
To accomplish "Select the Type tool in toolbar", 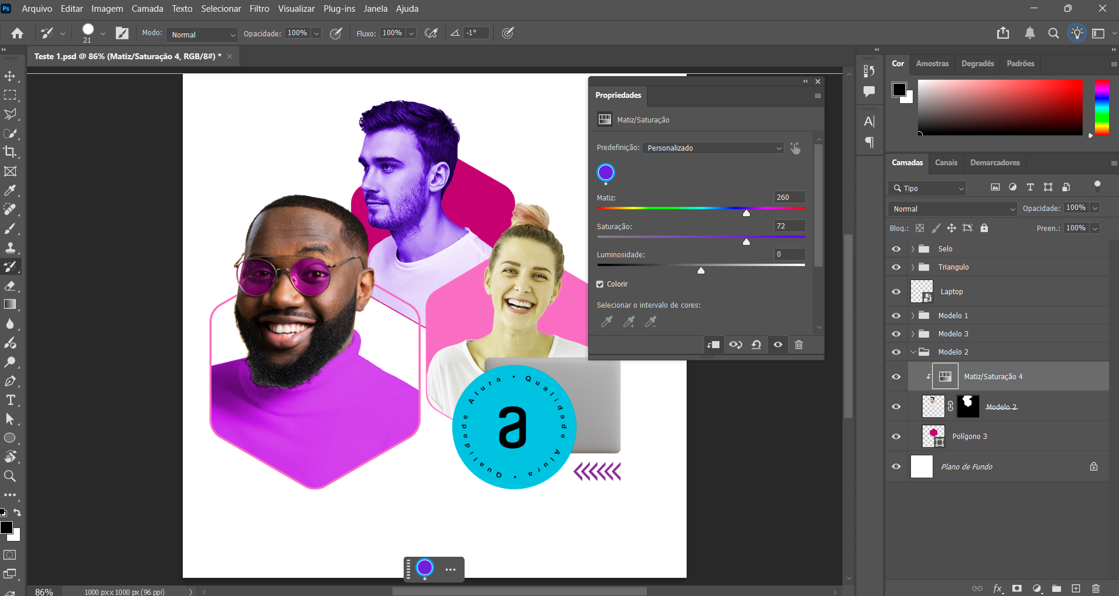I will [x=10, y=400].
